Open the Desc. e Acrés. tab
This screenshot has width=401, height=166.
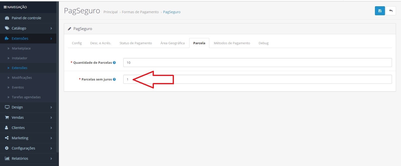(x=101, y=43)
